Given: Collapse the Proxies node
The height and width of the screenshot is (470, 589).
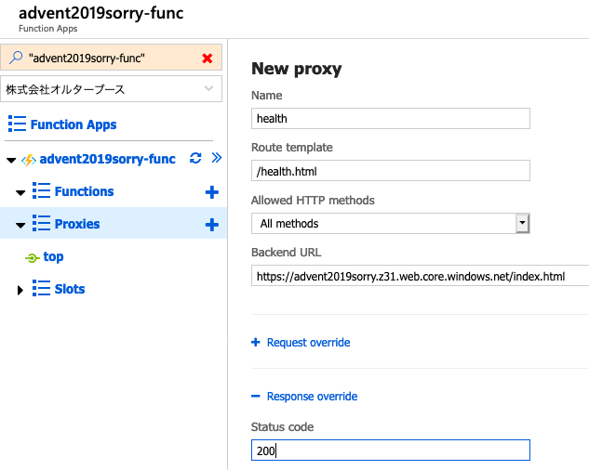Looking at the screenshot, I should click(x=20, y=226).
